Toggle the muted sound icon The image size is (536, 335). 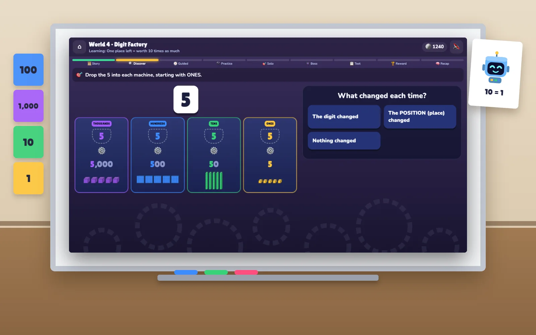(x=456, y=47)
